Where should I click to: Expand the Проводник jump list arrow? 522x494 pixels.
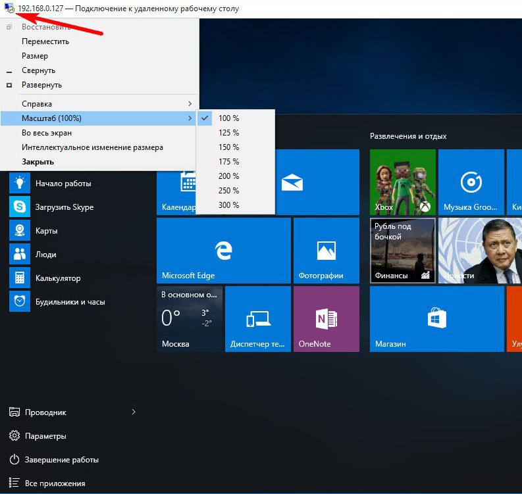[134, 412]
